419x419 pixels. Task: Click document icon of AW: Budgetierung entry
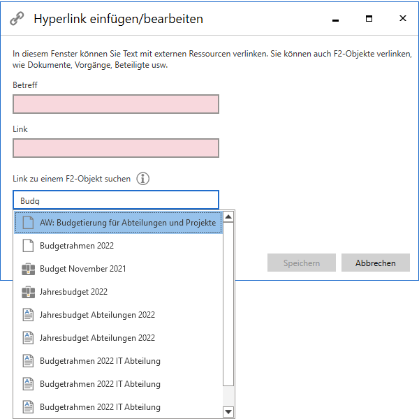(29, 223)
